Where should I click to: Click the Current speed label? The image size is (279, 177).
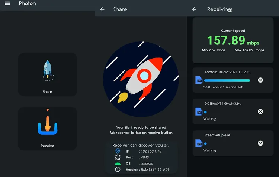pyautogui.click(x=233, y=31)
